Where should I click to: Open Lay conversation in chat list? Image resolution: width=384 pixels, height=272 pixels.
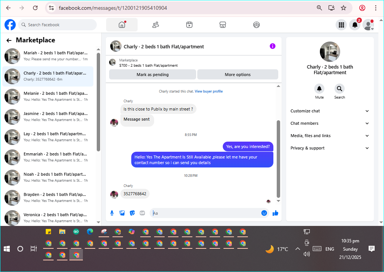48,137
